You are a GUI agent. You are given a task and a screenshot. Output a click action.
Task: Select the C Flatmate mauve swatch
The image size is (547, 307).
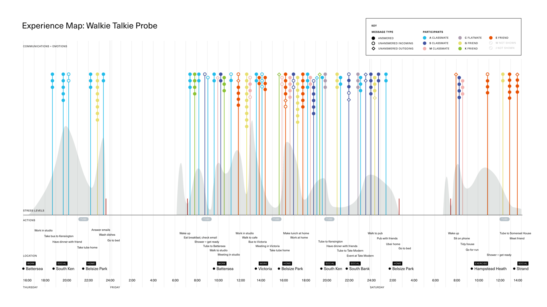click(x=460, y=38)
